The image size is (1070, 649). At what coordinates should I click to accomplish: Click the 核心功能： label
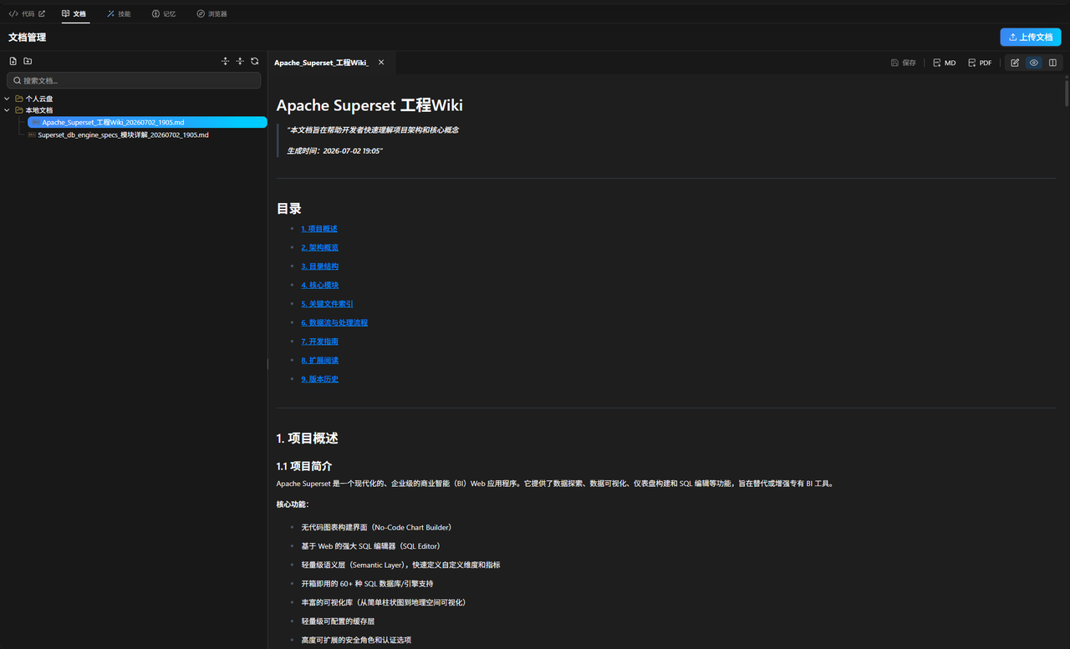[293, 504]
